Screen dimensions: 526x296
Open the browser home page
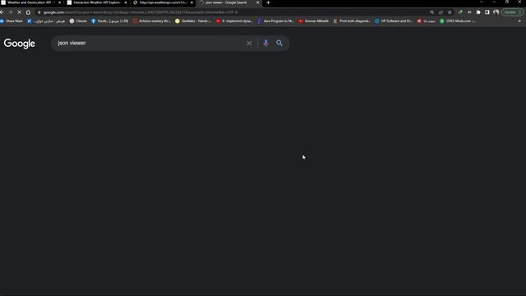[x=28, y=12]
